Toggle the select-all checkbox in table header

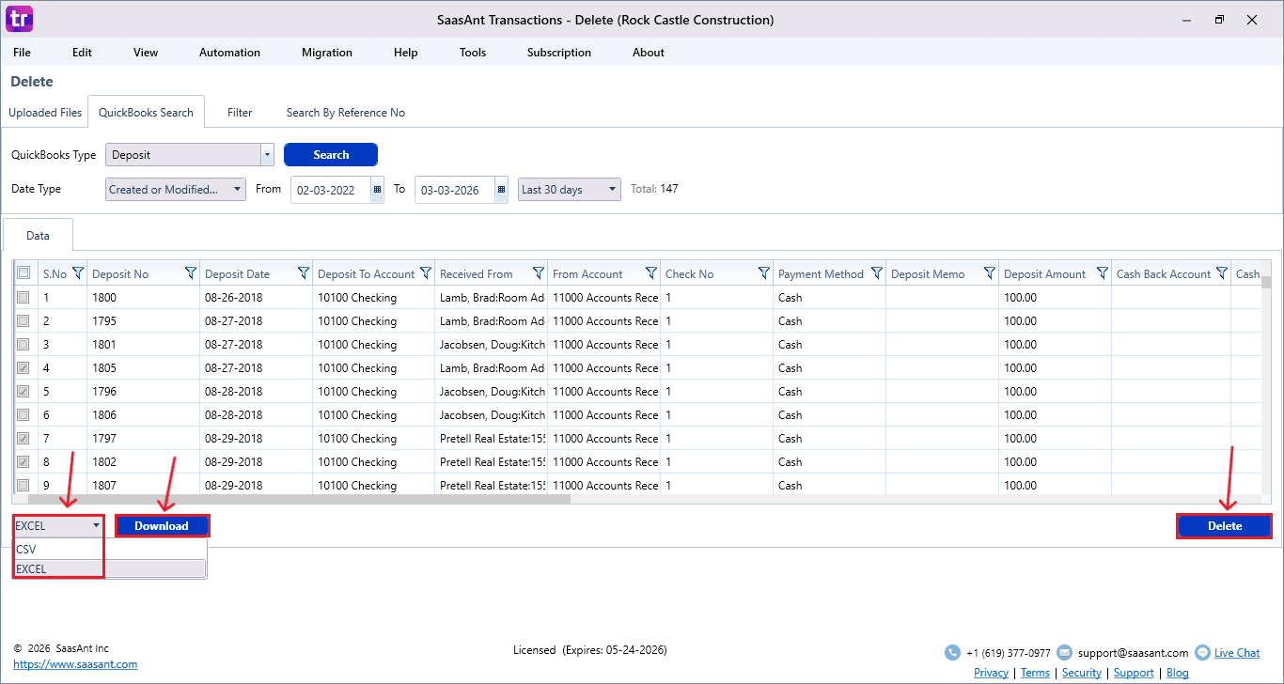(x=23, y=273)
